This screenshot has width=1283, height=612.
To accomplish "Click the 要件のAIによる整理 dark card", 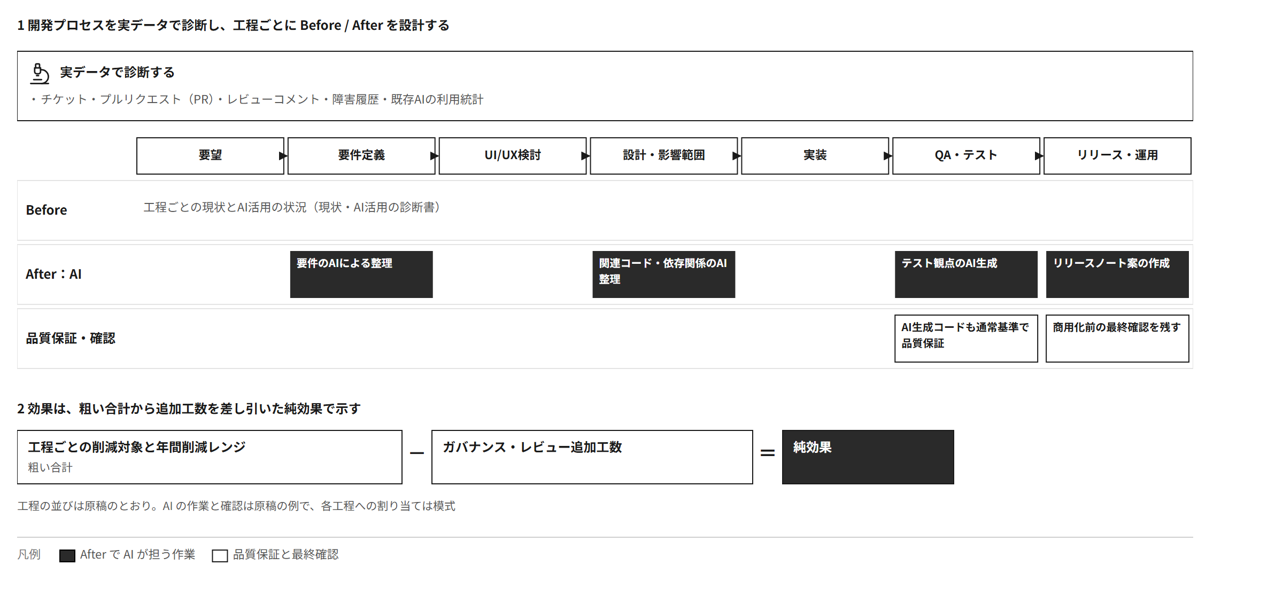I will point(361,274).
